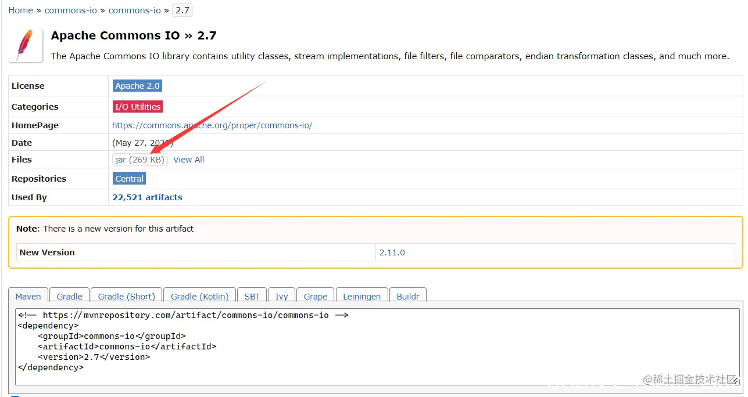The width and height of the screenshot is (748, 397).
Task: Visit the commons.apache.org homepage link
Action: 212,125
